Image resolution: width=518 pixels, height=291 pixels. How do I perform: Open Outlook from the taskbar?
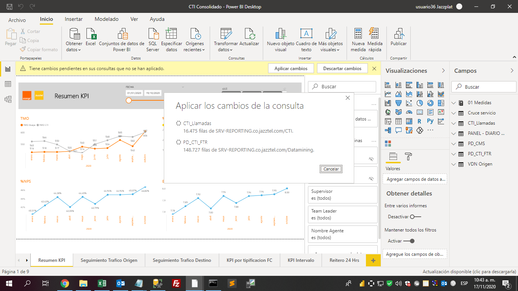(x=120, y=283)
